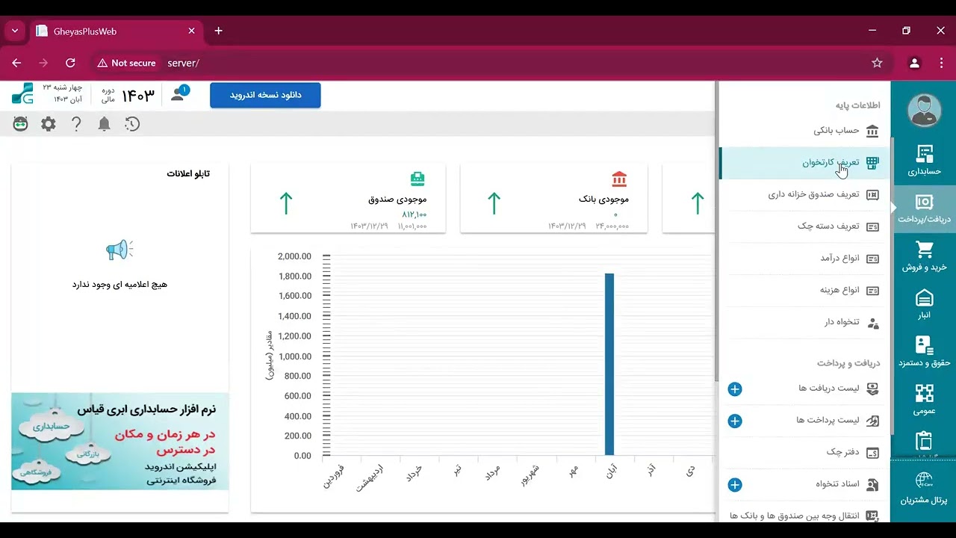The height and width of the screenshot is (538, 956).
Task: Click the browser reload button
Action: 70,64
